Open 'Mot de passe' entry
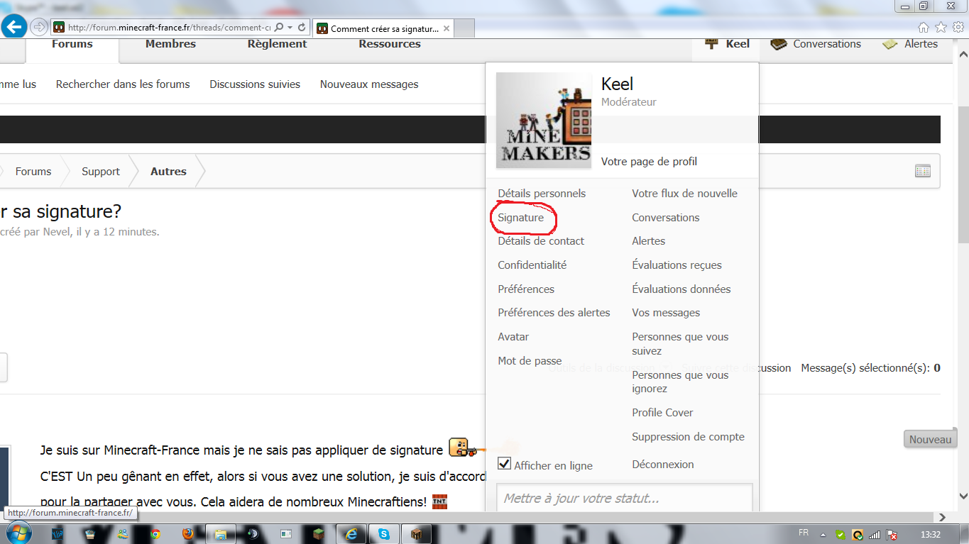 point(530,361)
